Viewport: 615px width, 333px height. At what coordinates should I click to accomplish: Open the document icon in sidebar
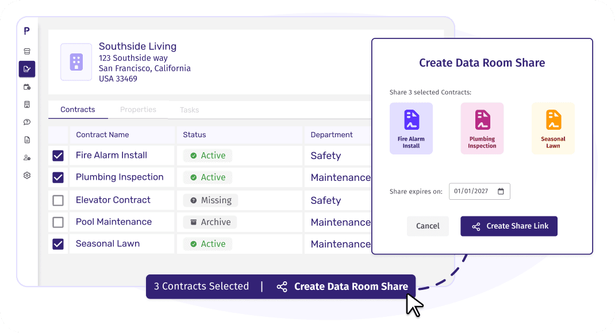27,140
